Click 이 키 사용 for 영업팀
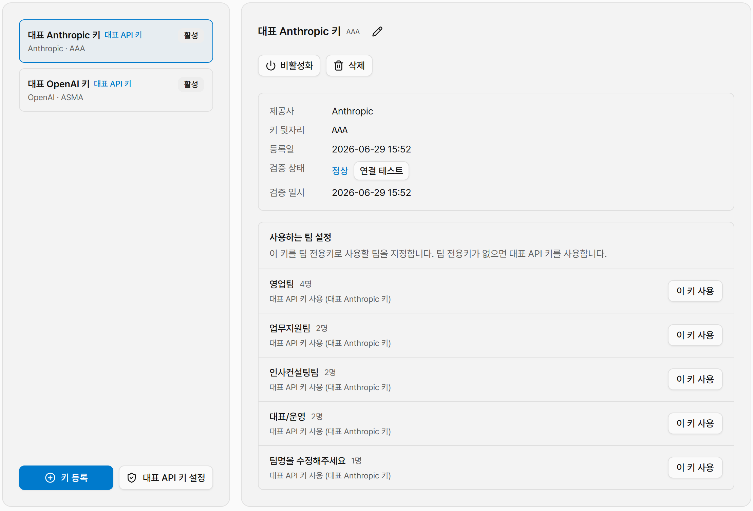This screenshot has height=511, width=753. 695,291
